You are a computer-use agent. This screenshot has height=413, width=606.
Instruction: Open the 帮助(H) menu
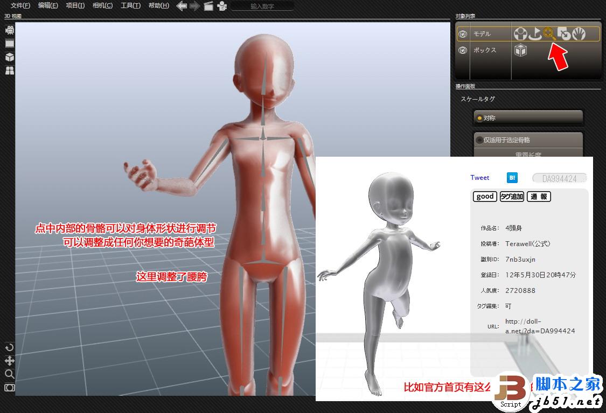tap(158, 5)
